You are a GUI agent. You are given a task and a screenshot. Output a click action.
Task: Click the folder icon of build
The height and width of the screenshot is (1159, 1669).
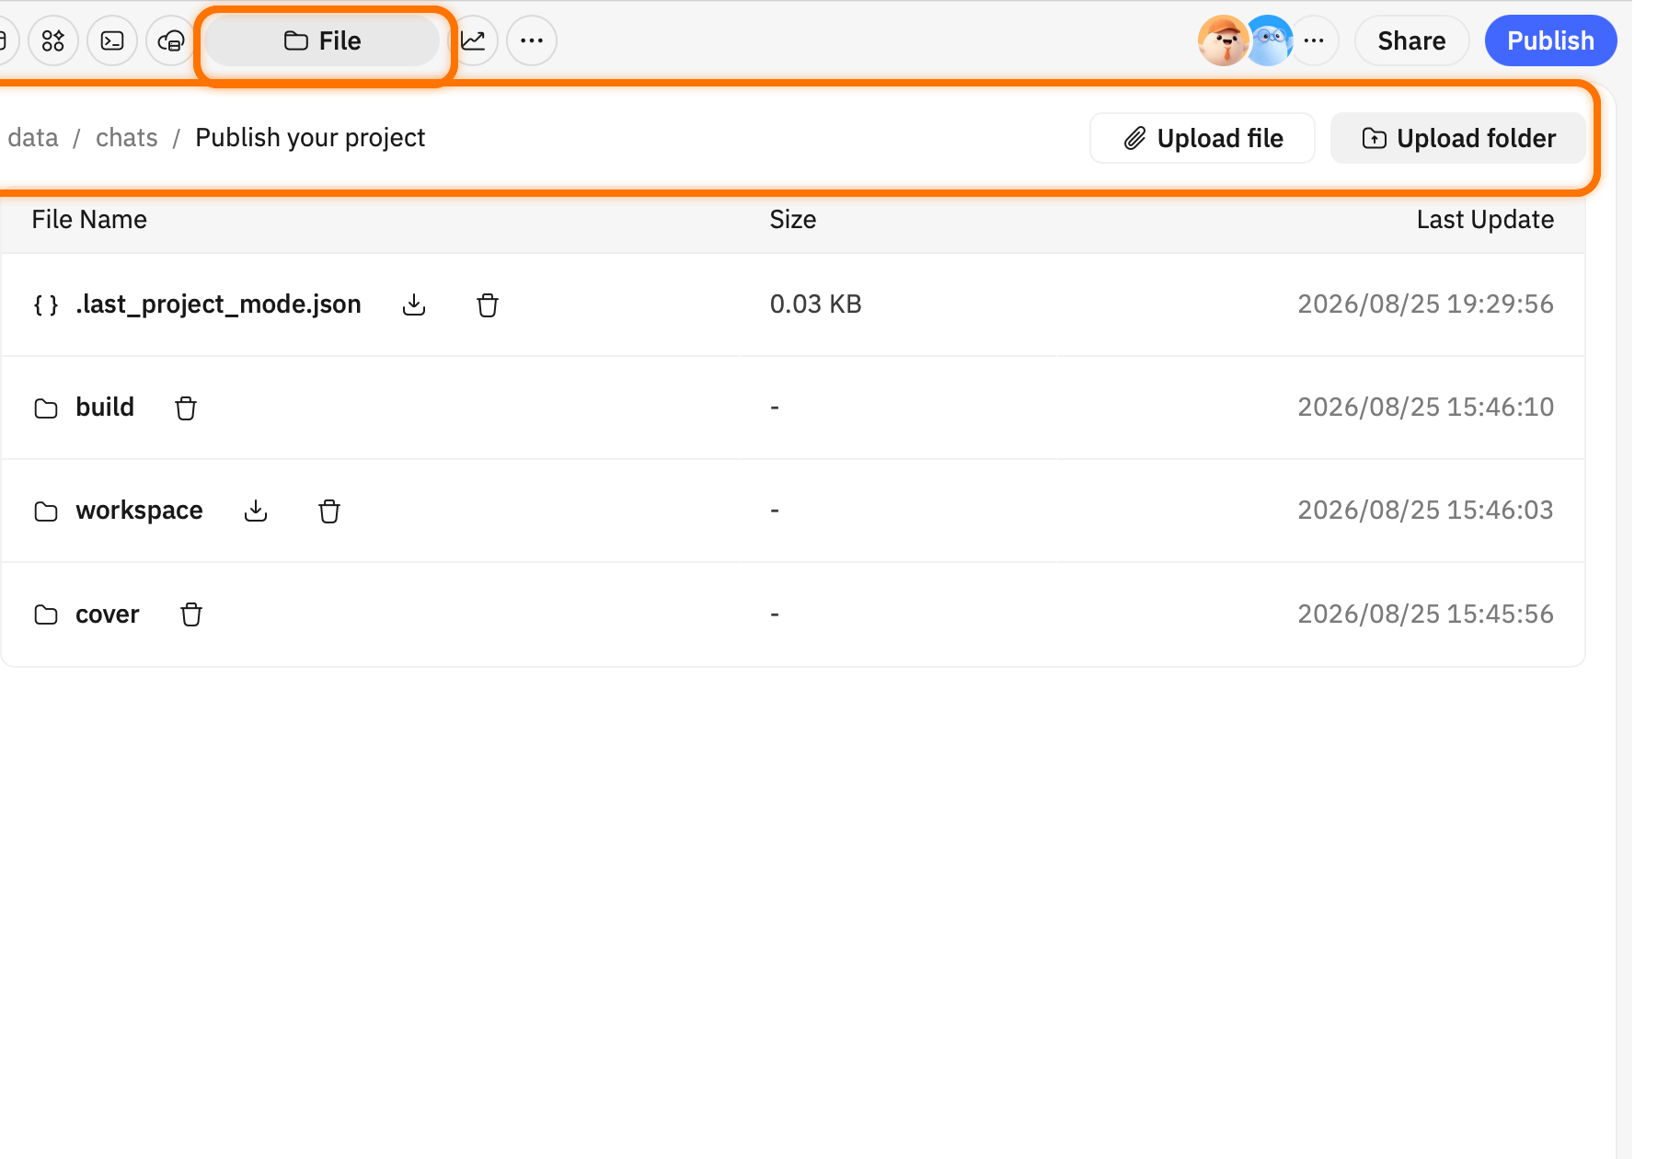(x=46, y=408)
